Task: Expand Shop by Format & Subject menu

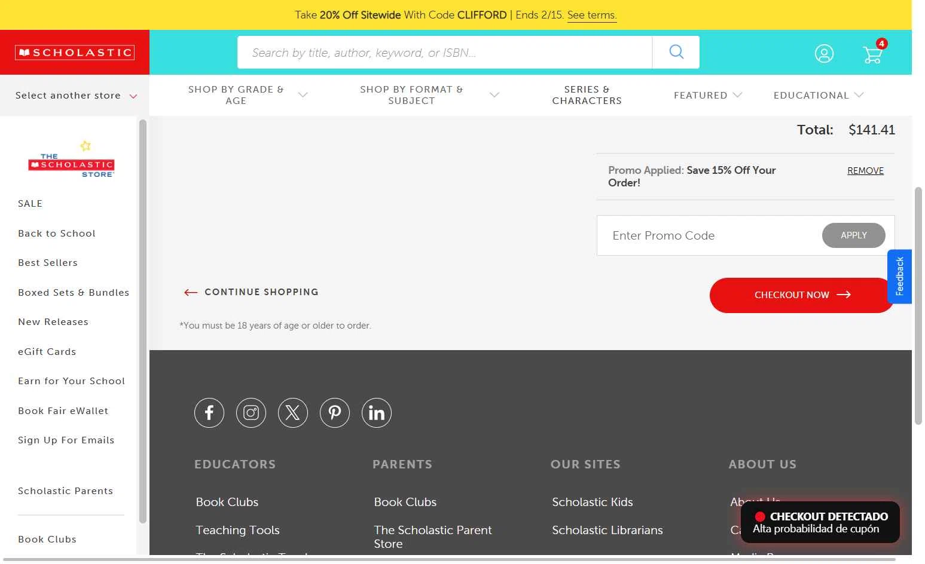Action: (429, 95)
